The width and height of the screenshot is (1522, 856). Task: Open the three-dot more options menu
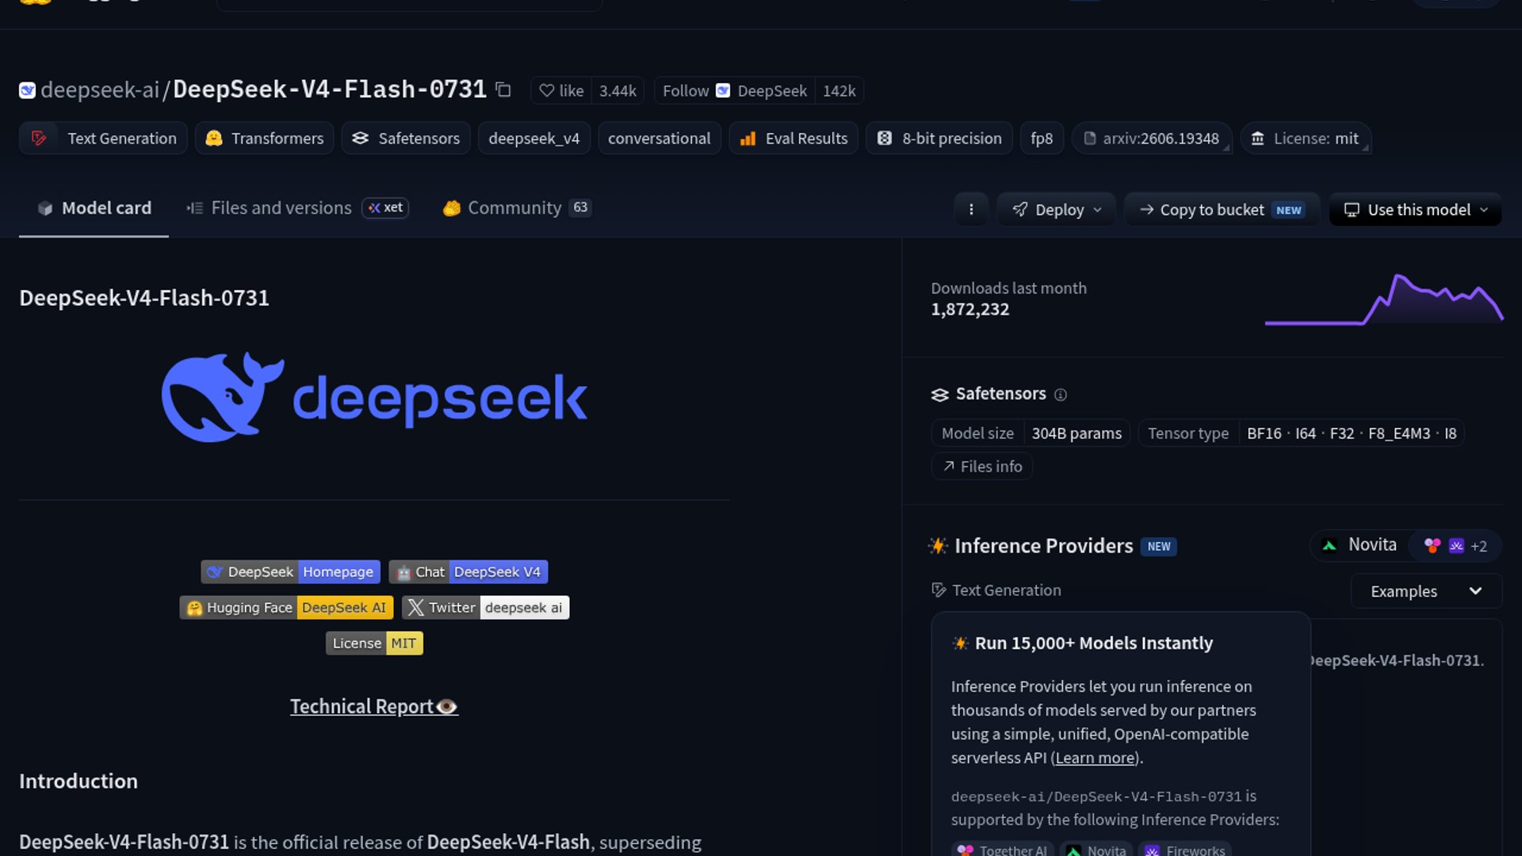[x=971, y=209]
